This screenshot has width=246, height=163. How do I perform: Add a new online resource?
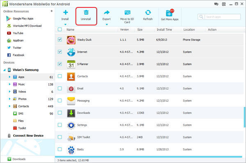52,11
